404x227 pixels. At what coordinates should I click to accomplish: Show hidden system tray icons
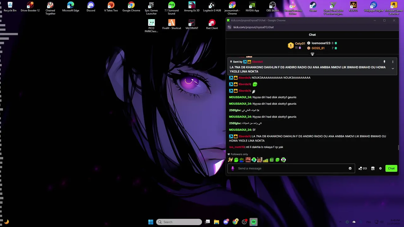click(340, 222)
